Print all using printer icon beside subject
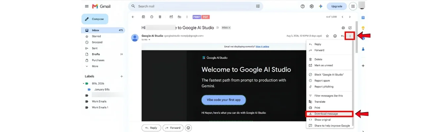 click(x=343, y=28)
